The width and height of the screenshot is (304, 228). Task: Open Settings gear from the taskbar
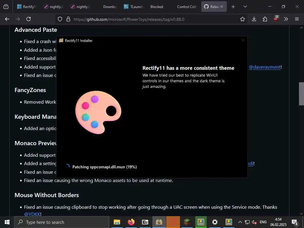point(215,222)
